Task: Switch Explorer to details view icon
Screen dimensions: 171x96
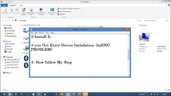Action: coord(165,90)
